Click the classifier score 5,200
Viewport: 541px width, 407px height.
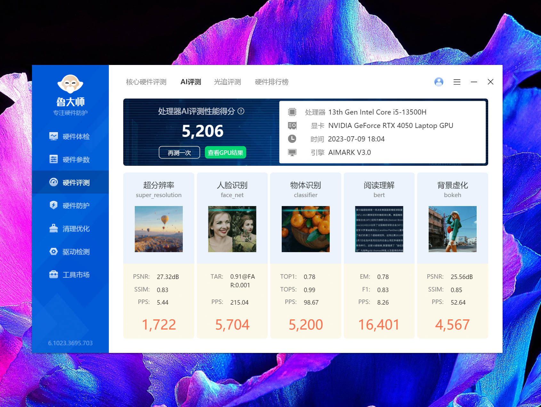[x=306, y=325]
